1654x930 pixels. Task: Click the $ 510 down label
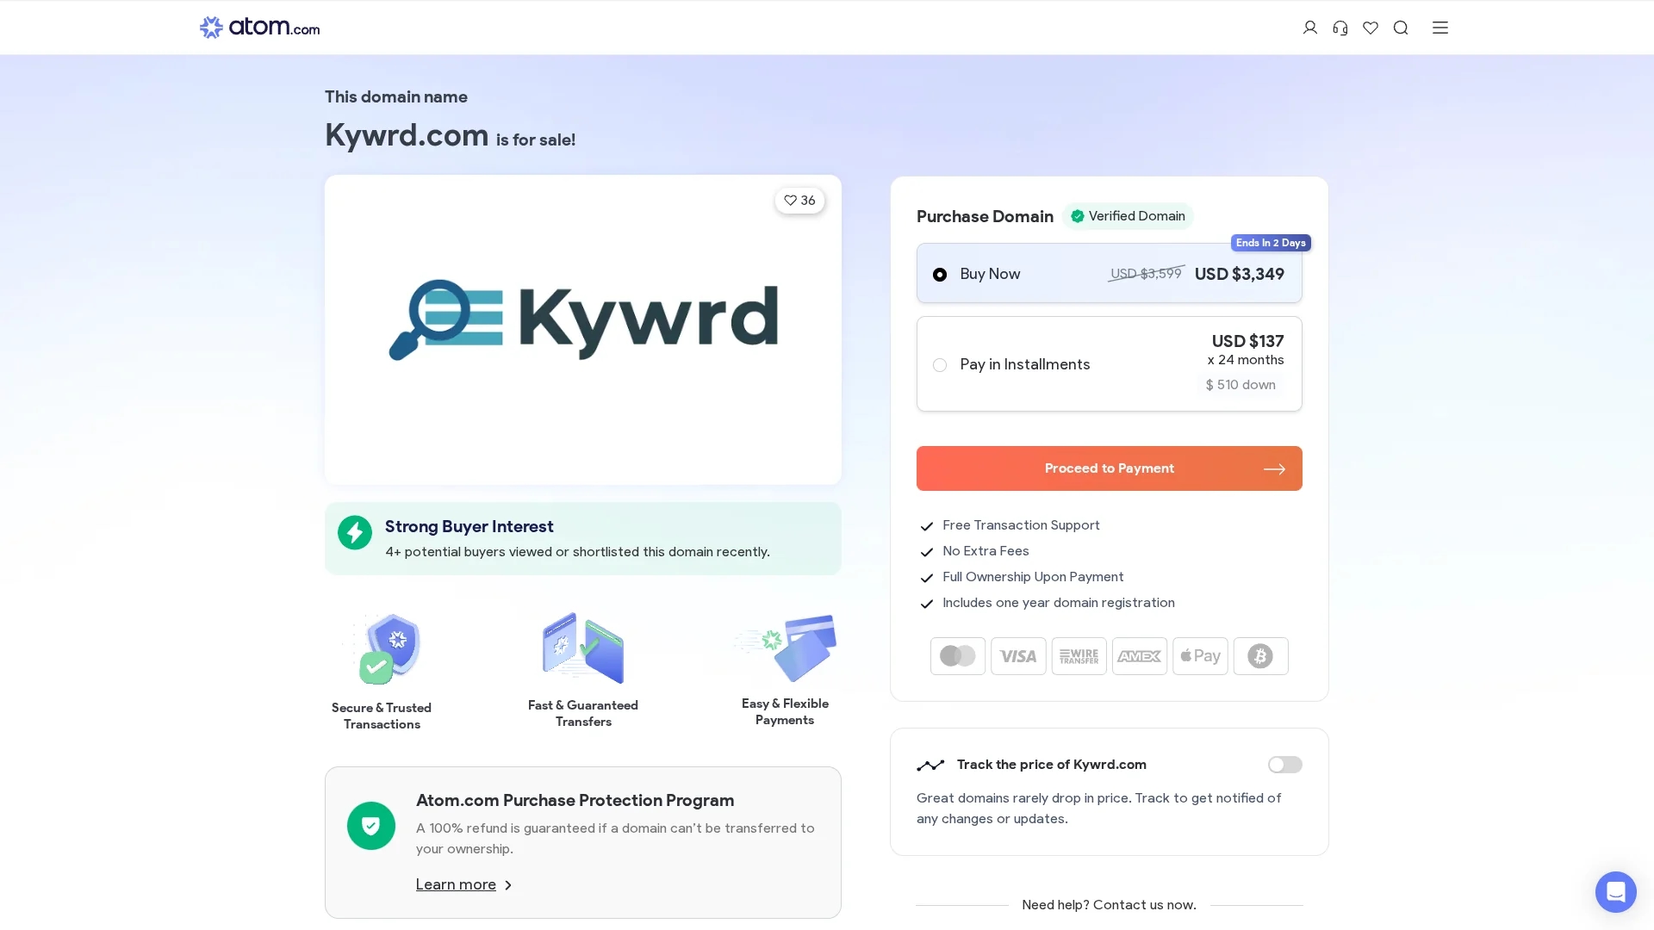click(1240, 385)
